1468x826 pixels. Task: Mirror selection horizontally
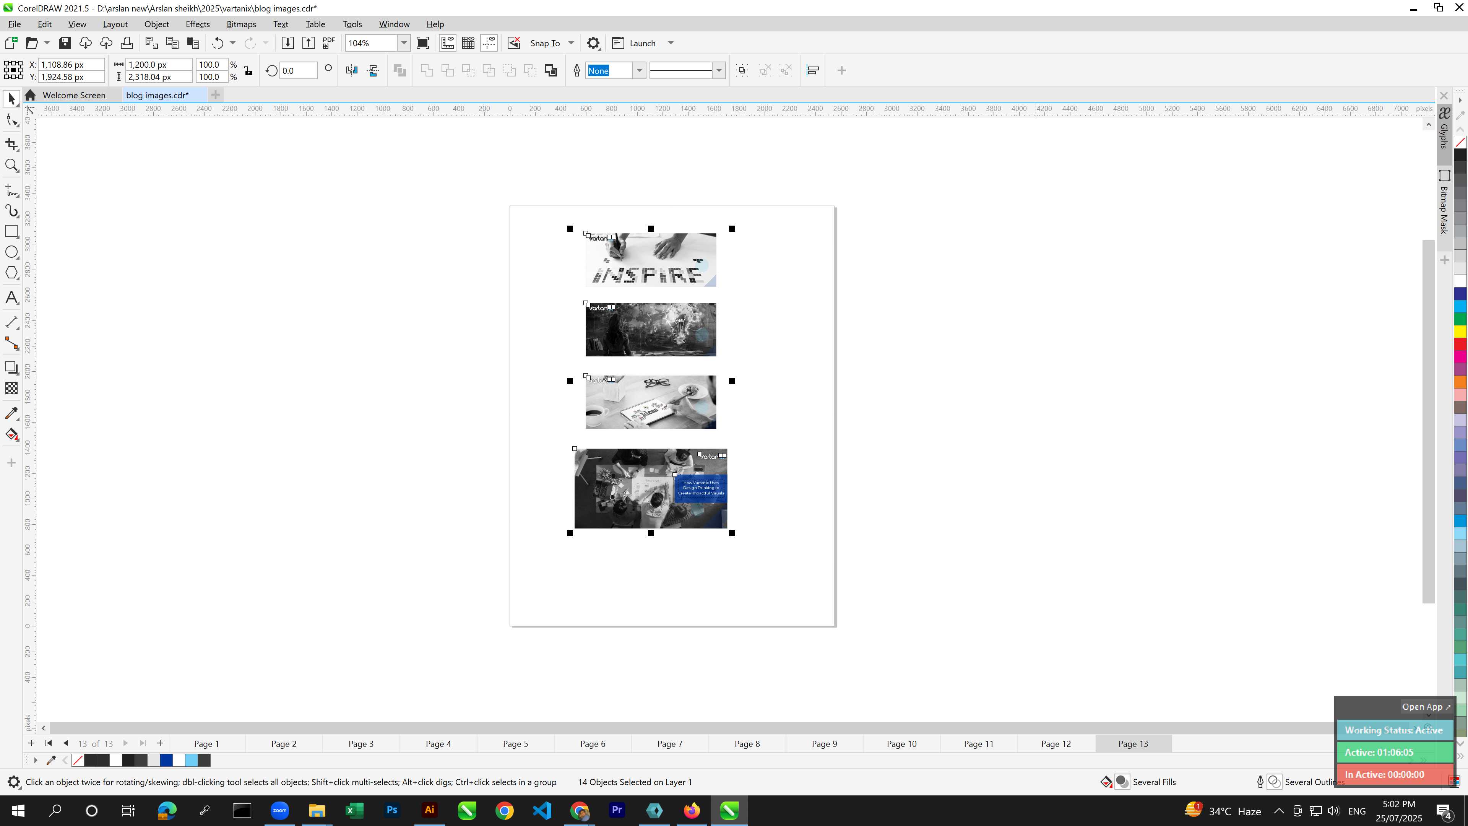pyautogui.click(x=352, y=70)
